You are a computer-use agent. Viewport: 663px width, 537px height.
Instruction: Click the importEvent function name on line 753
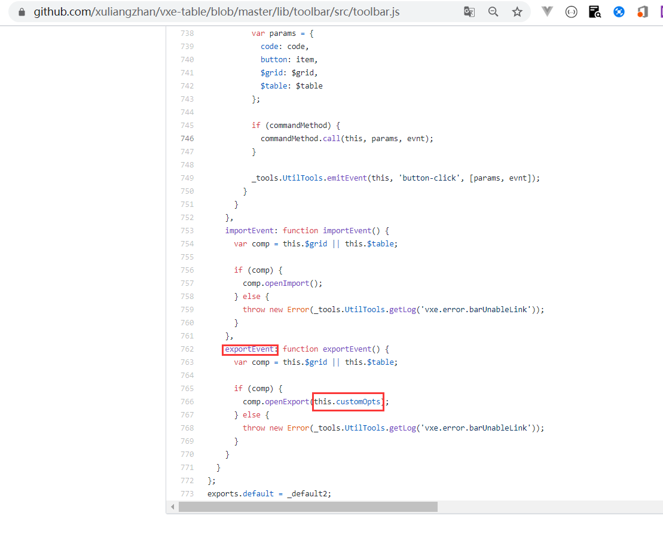coord(249,230)
